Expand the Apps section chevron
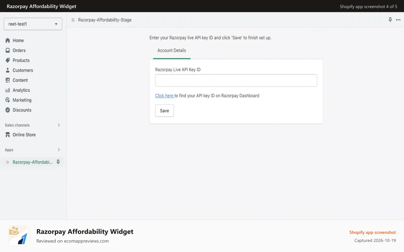The width and height of the screenshot is (404, 252). [x=59, y=150]
